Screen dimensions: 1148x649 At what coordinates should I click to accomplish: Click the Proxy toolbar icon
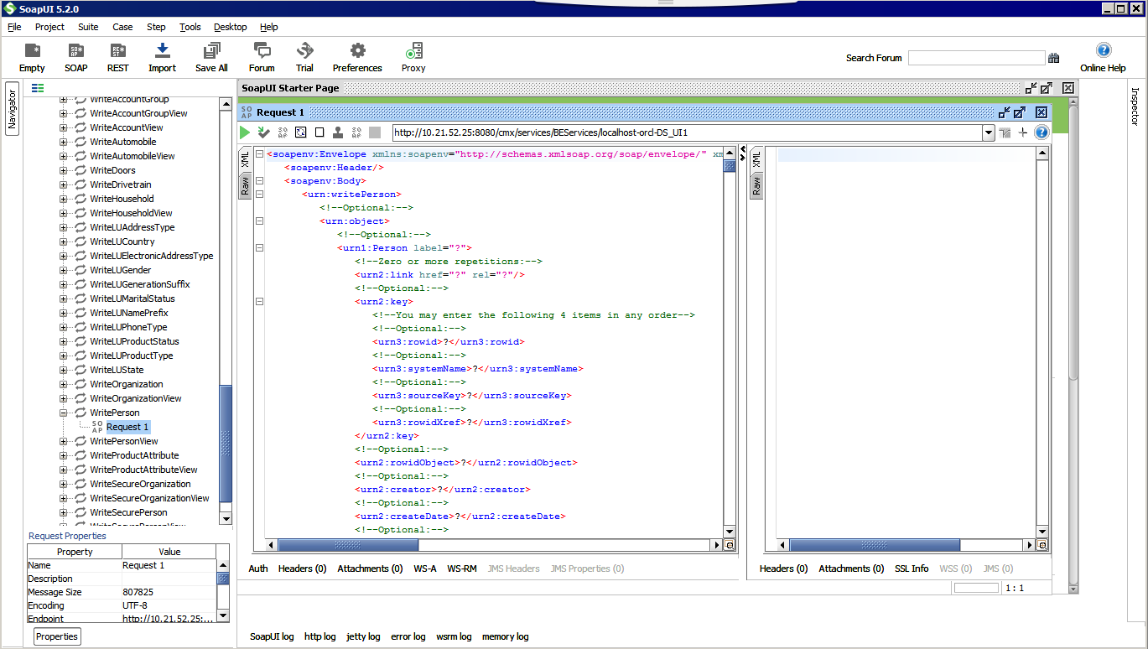(x=413, y=57)
